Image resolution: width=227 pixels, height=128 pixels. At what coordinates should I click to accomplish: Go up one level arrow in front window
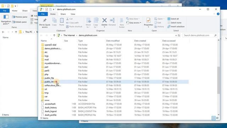54,36
